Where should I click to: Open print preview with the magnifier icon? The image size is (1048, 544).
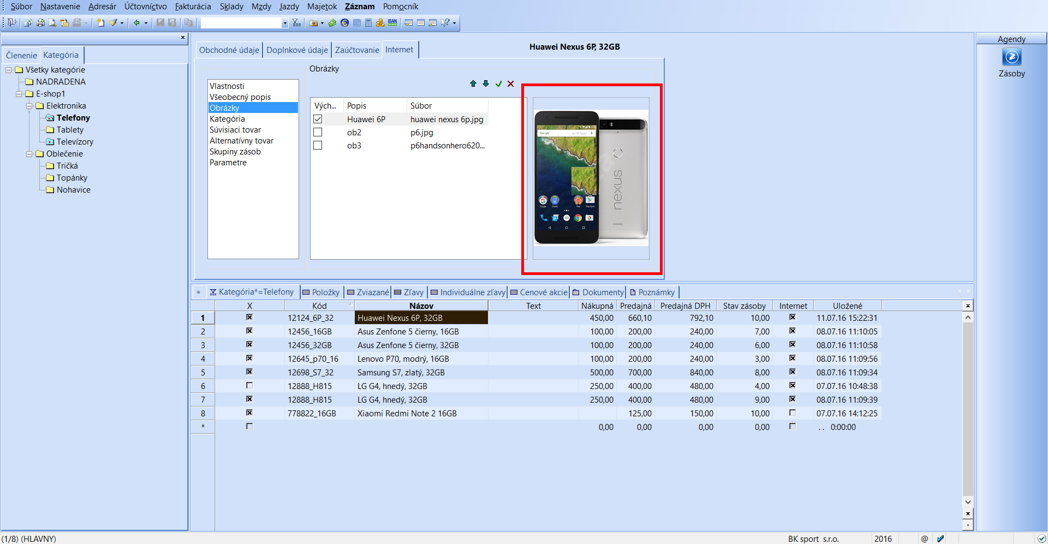[x=52, y=22]
